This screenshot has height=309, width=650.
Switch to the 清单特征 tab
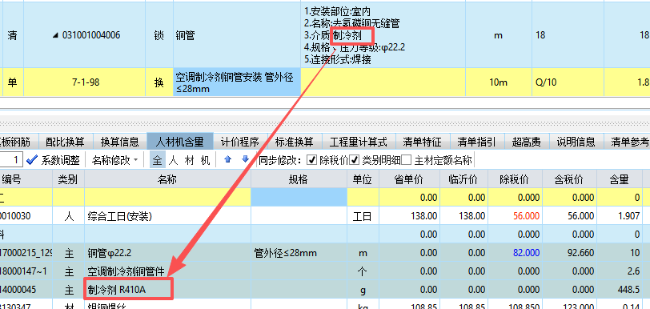click(423, 142)
